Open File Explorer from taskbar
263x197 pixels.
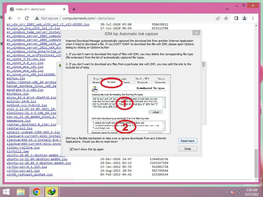(x=21, y=192)
